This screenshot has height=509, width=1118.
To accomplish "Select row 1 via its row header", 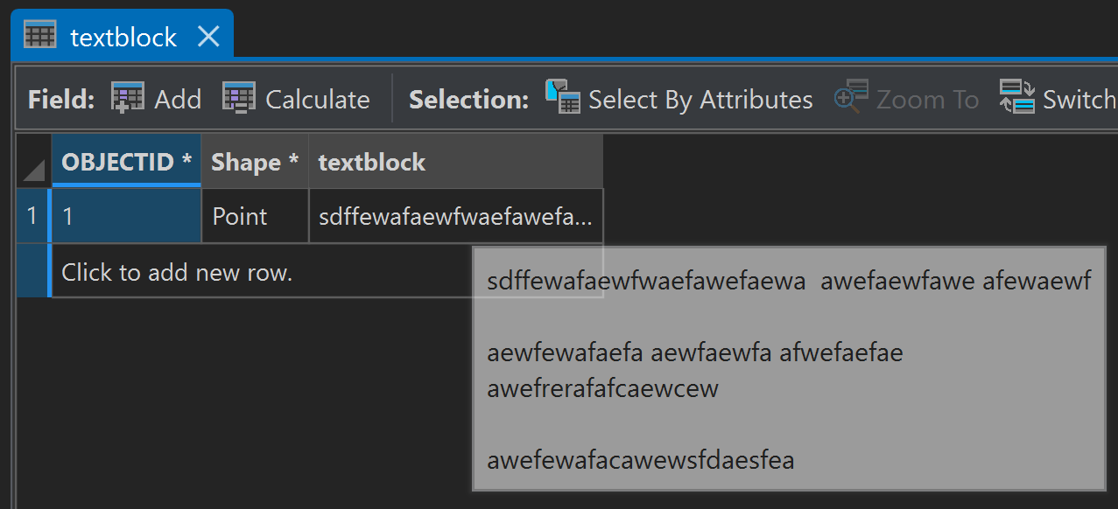I will click(x=32, y=216).
